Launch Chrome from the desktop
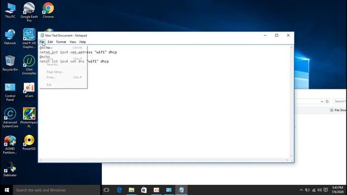 click(48, 11)
